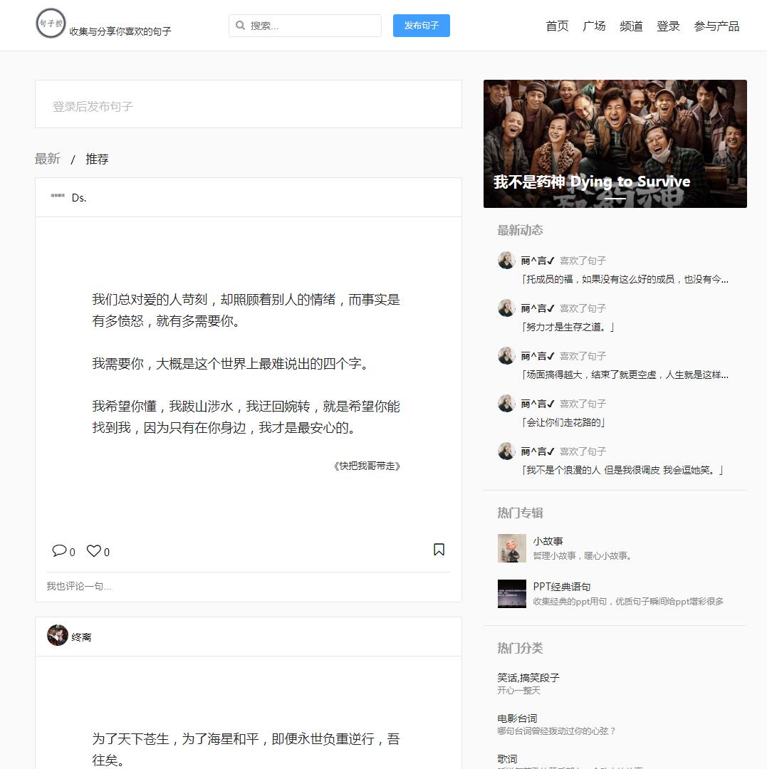Open the PPT经典语句 album title

tap(561, 587)
